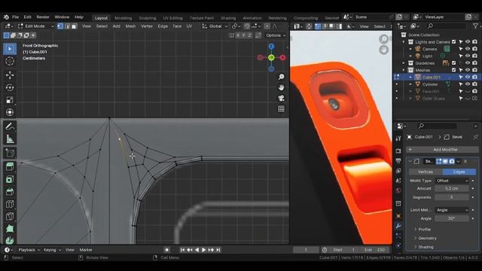Select the Knife tool

pos(10,216)
